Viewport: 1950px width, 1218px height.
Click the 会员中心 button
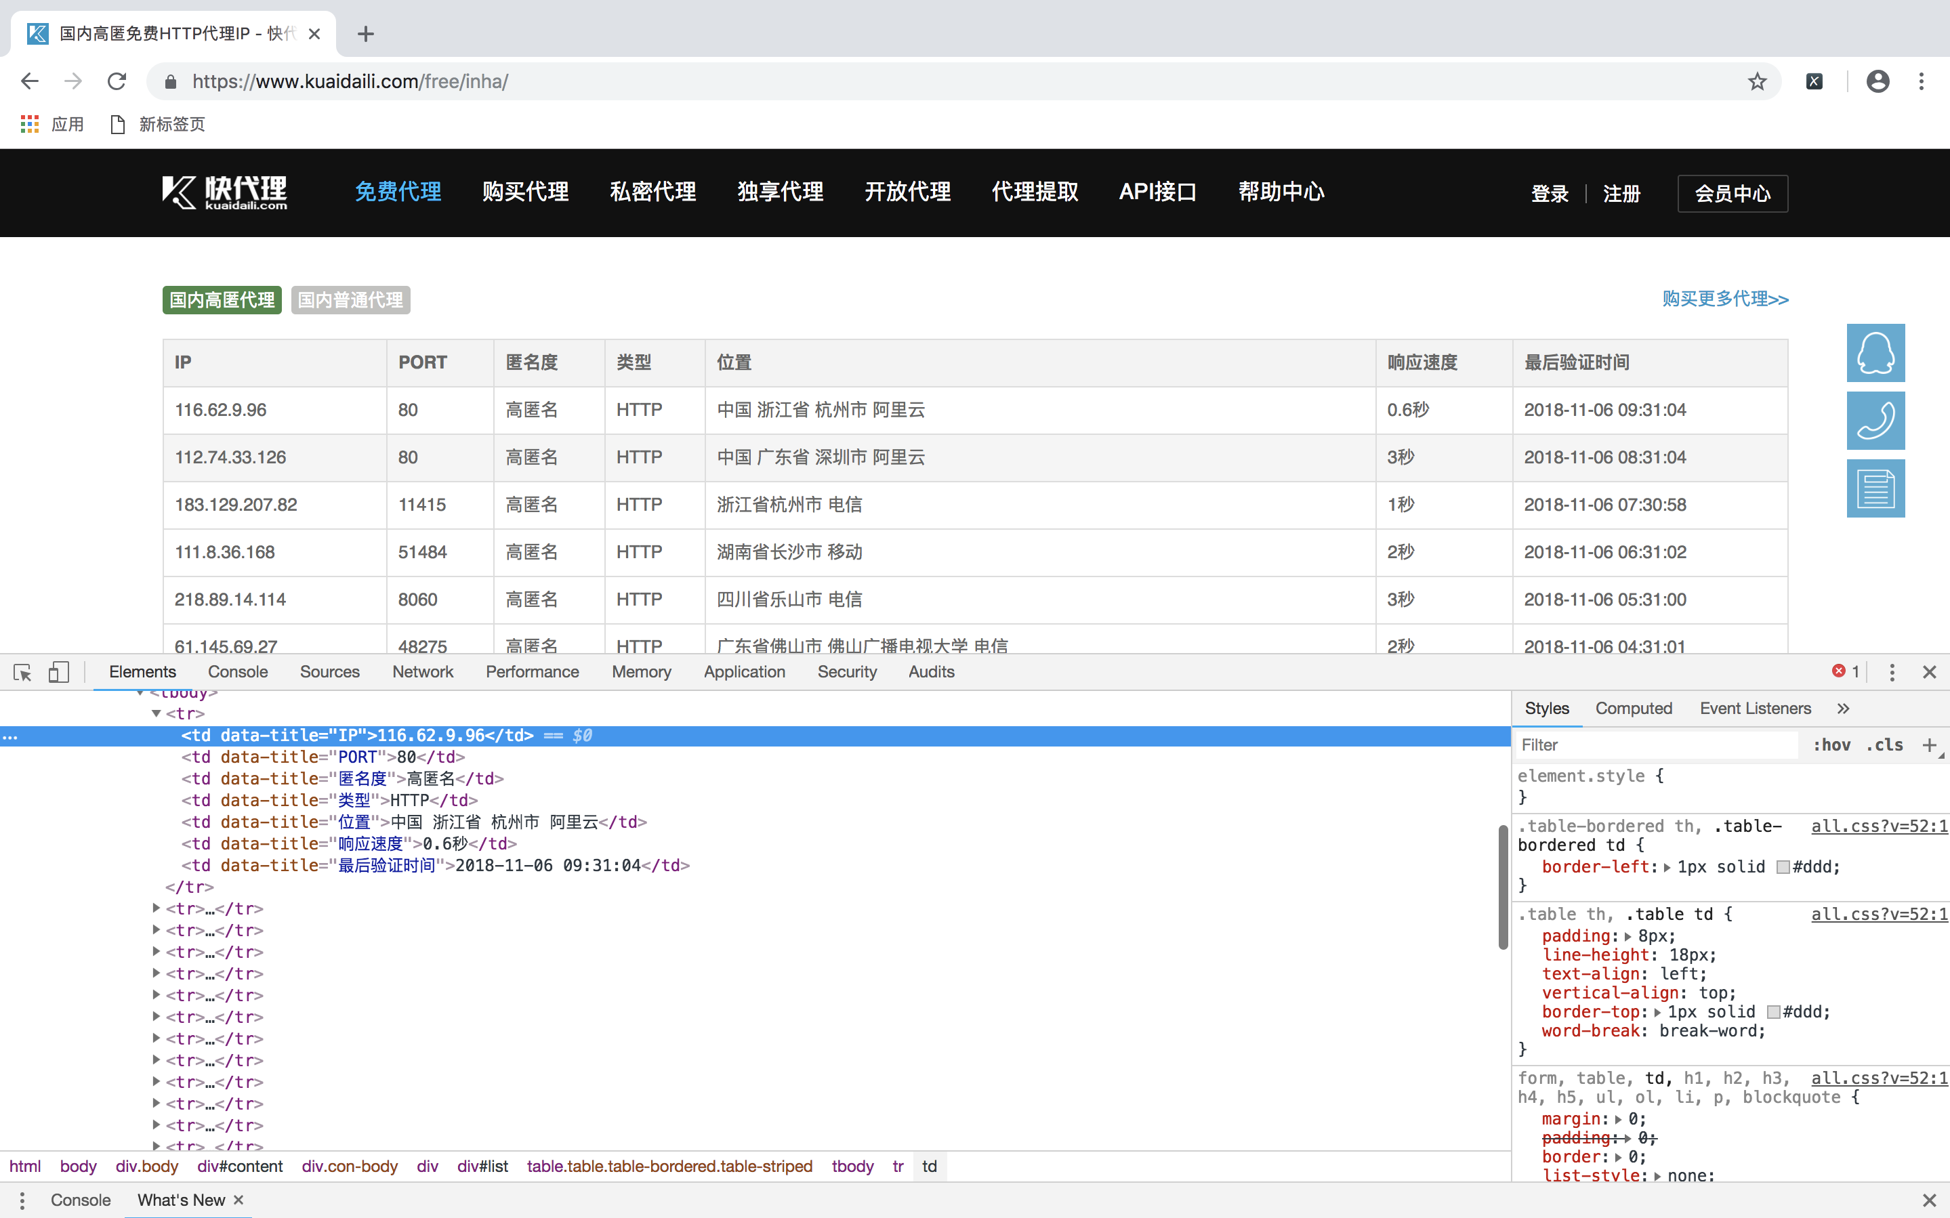[x=1732, y=193]
